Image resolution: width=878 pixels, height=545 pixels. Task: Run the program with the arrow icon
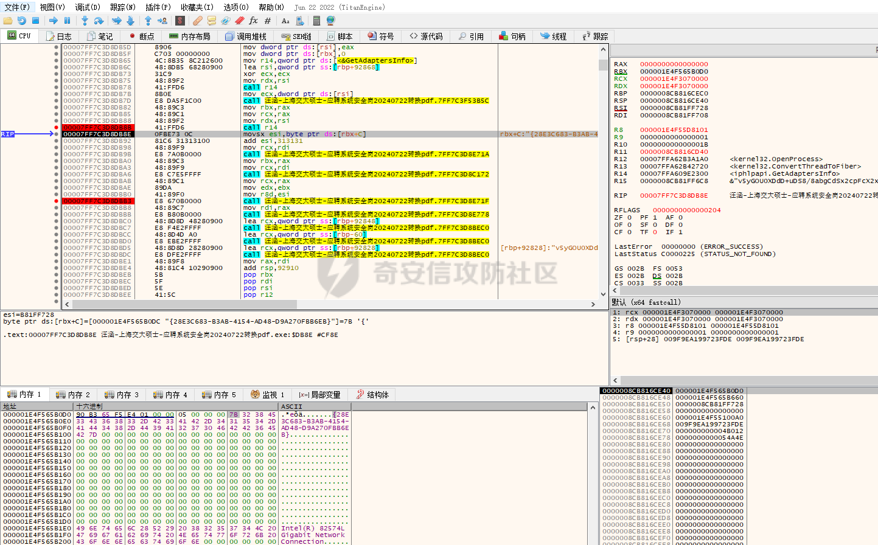point(54,21)
